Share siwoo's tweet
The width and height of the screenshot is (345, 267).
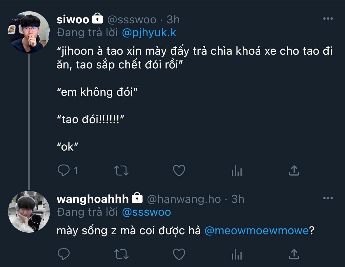[294, 170]
